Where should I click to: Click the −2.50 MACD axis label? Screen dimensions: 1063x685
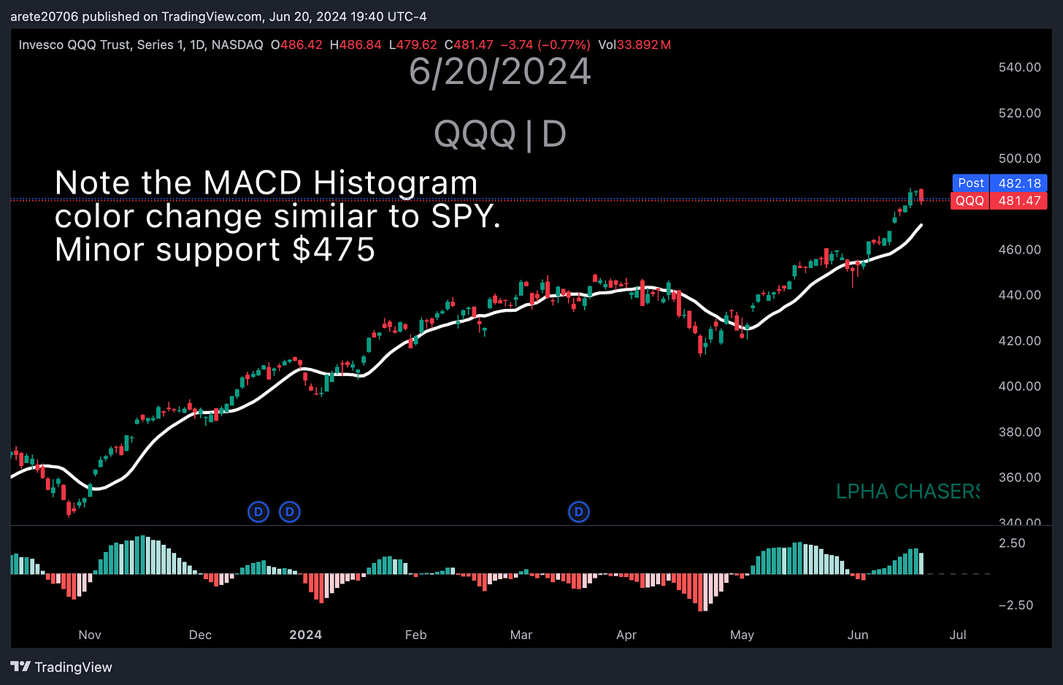coord(1016,605)
